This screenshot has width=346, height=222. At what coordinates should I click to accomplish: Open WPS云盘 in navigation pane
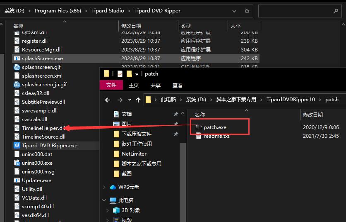pyautogui.click(x=129, y=187)
